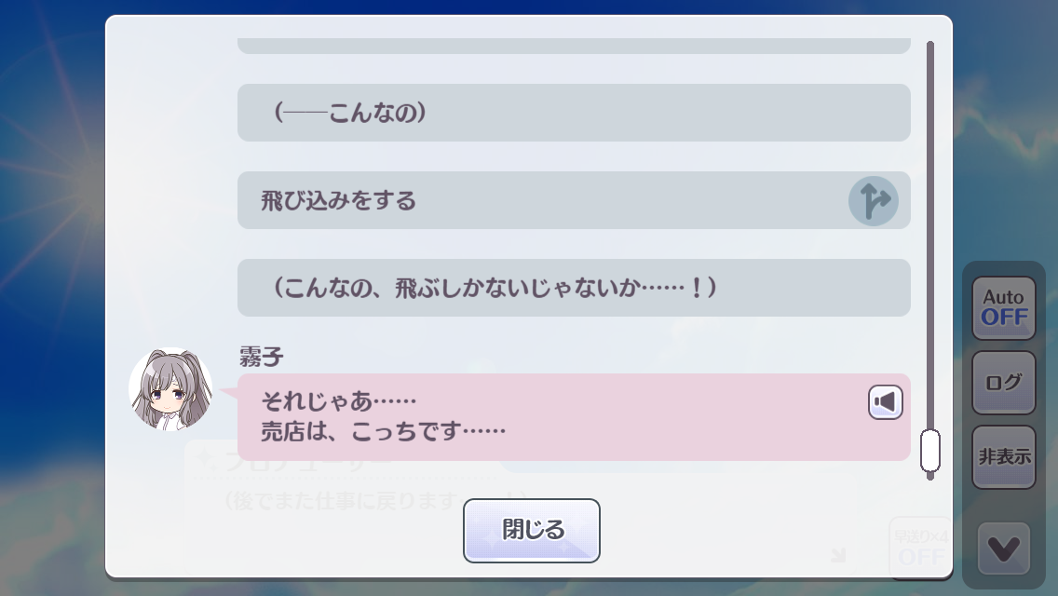The image size is (1058, 596).
Task: Toggle the Auto OFF switch
Action: (1003, 307)
